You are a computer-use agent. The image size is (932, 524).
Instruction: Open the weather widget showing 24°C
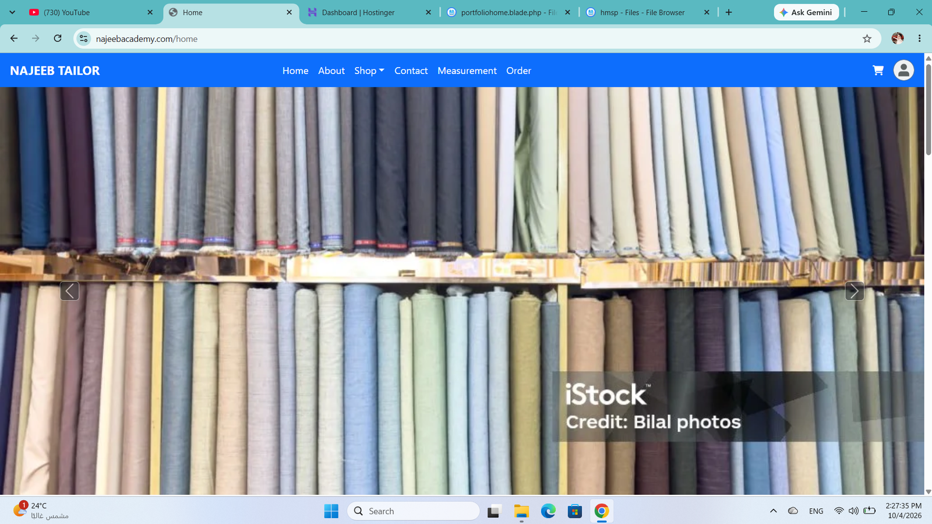[41, 511]
